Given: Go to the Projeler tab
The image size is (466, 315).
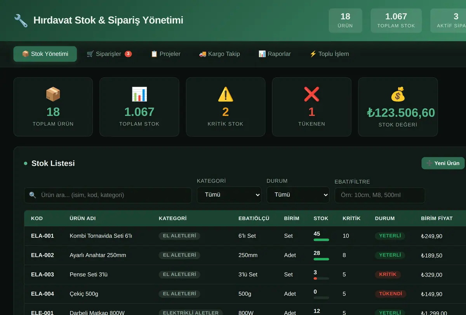Looking at the screenshot, I should click(x=165, y=54).
